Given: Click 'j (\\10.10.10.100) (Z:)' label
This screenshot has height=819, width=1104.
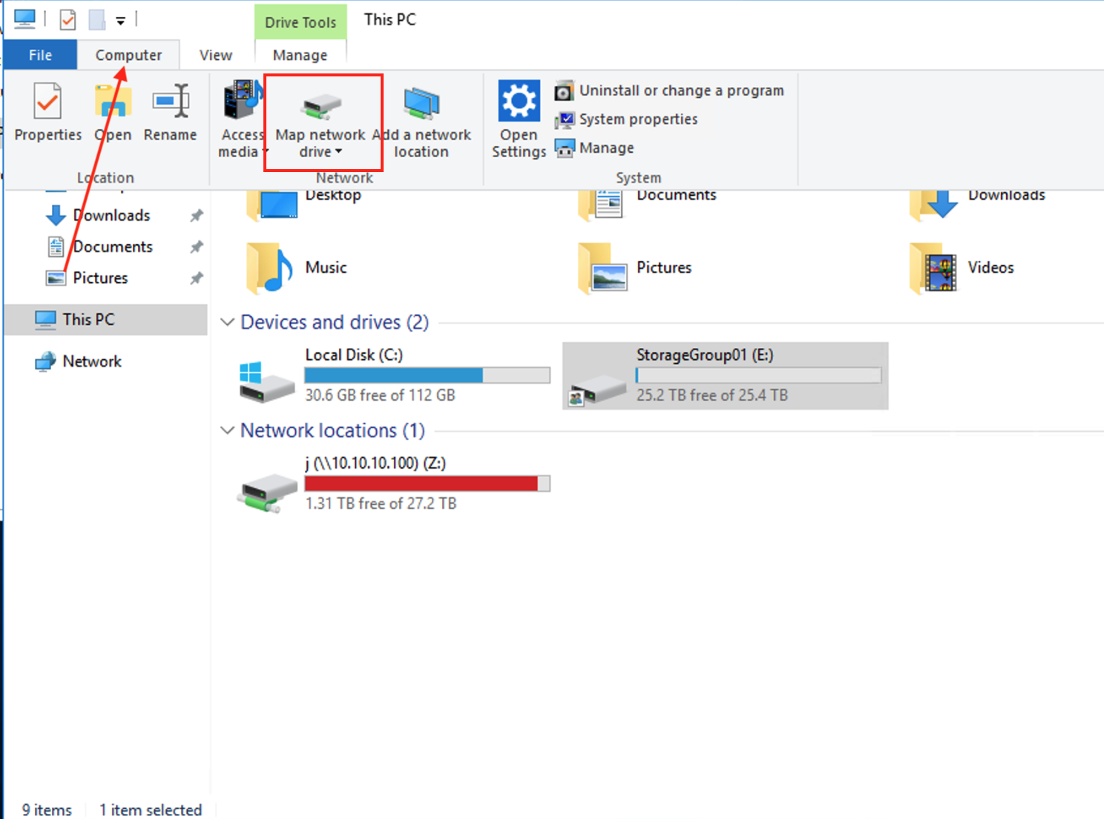Looking at the screenshot, I should coord(375,464).
